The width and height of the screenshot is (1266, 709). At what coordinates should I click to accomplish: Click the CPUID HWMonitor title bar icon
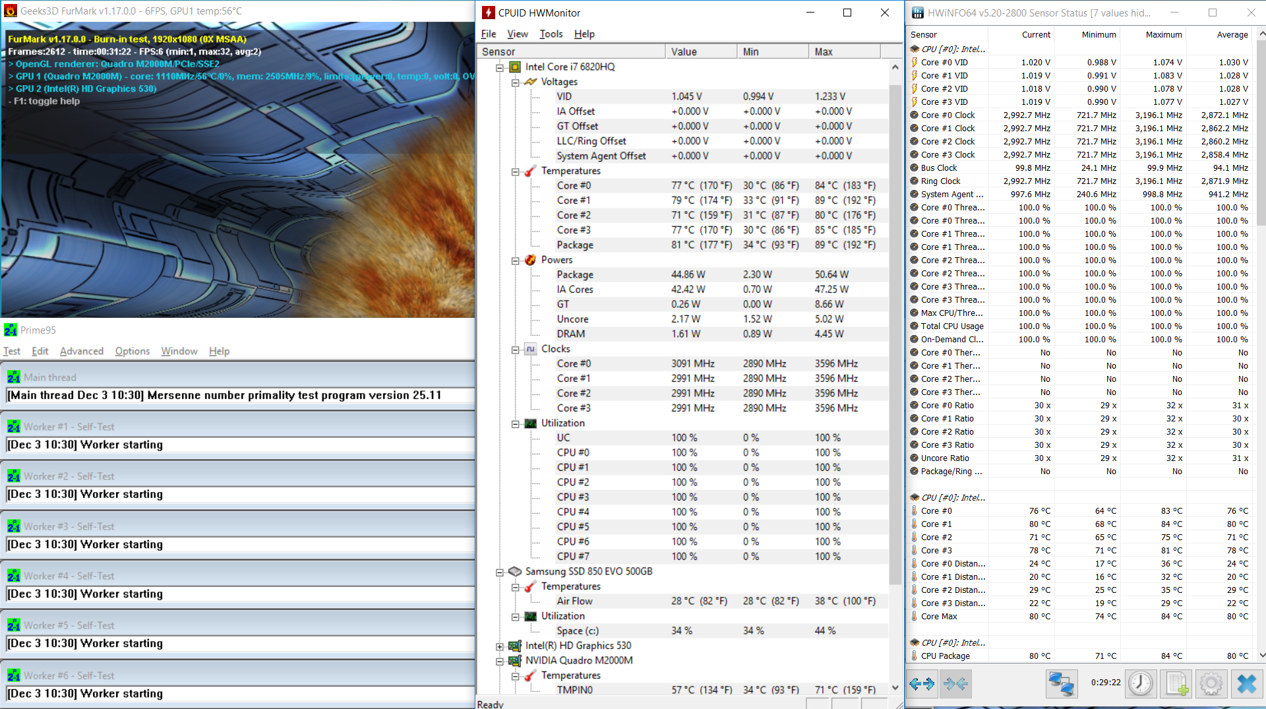click(x=489, y=13)
